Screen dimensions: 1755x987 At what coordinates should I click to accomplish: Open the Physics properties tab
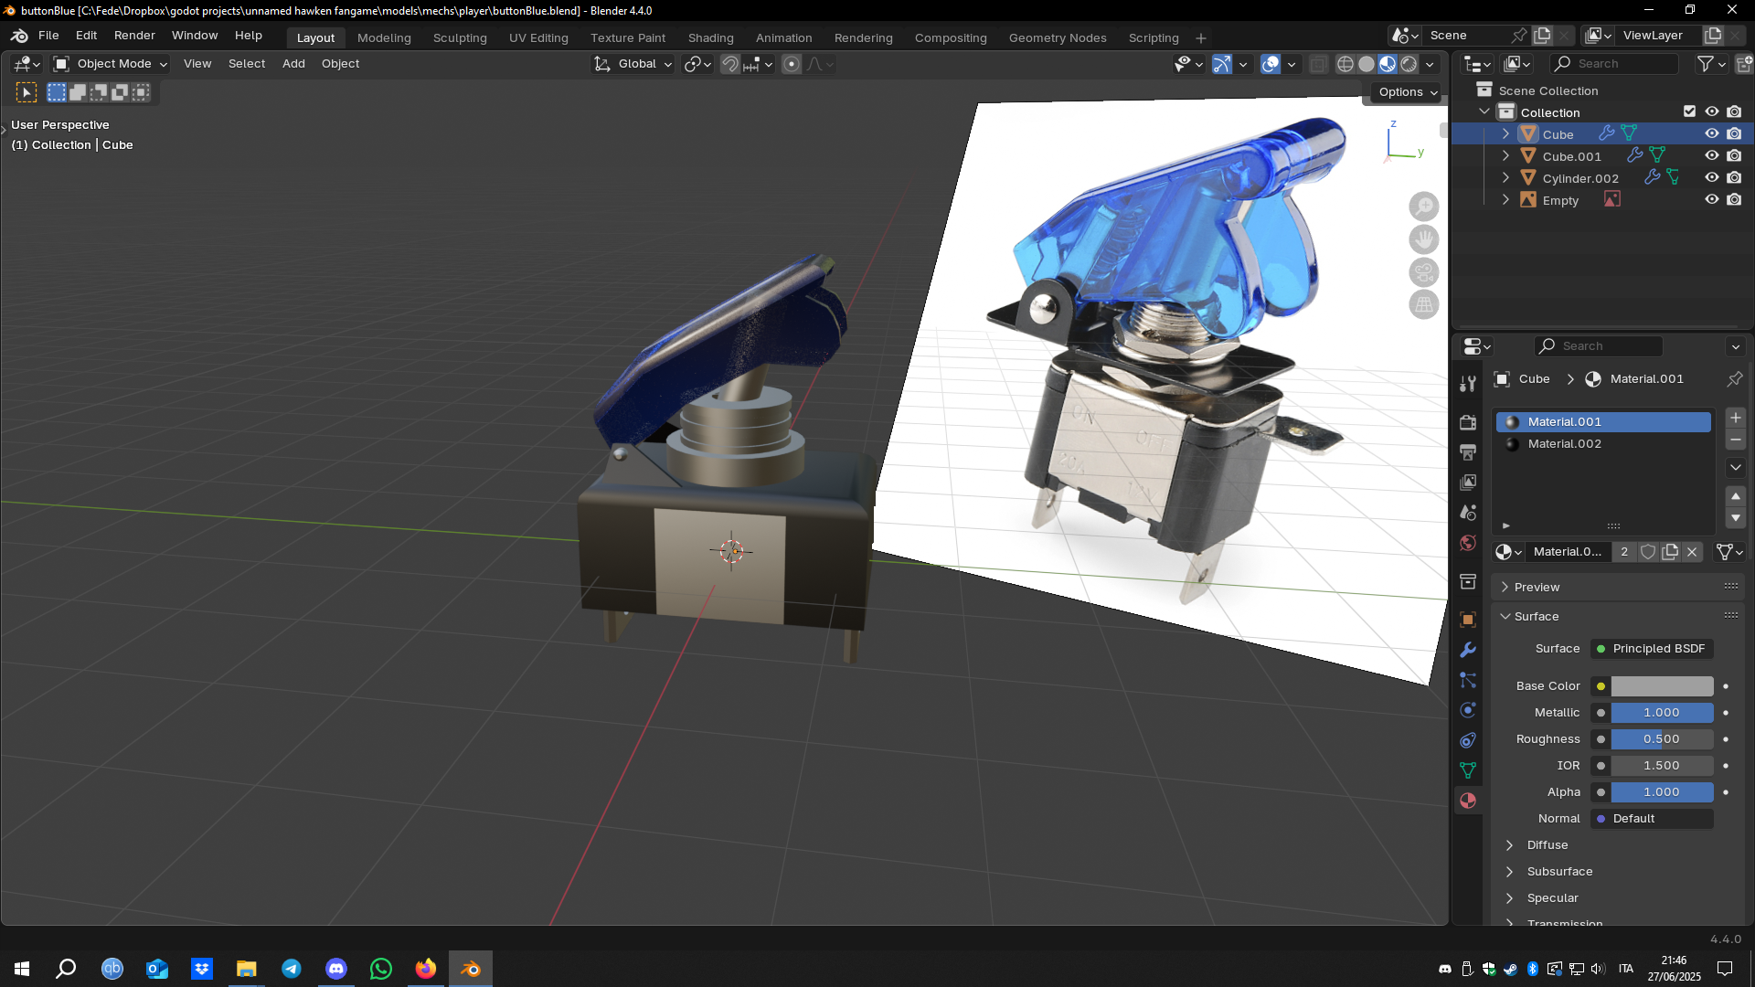point(1468,710)
